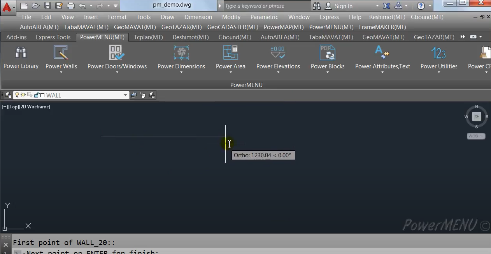Open the AutoCAD application menu button
Image resolution: width=491 pixels, height=254 pixels.
pos(8,7)
